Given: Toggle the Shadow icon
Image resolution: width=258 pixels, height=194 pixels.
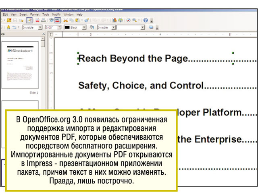Looking at the screenshot, I should point(151,27).
